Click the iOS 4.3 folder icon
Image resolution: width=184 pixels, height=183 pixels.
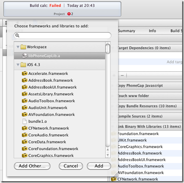pyautogui.click(x=23, y=65)
